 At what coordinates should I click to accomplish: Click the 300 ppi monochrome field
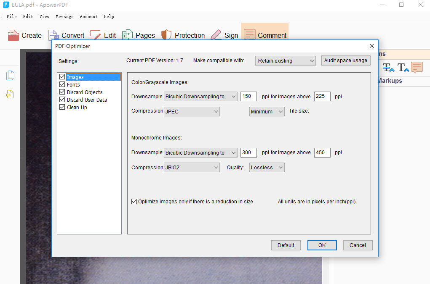(248, 153)
